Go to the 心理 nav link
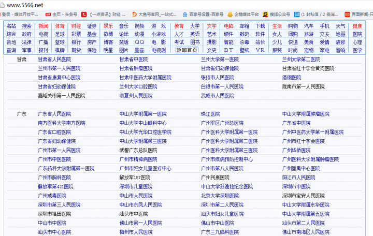 357,42
